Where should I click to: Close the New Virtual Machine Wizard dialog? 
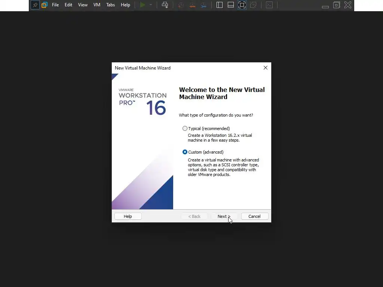(266, 68)
